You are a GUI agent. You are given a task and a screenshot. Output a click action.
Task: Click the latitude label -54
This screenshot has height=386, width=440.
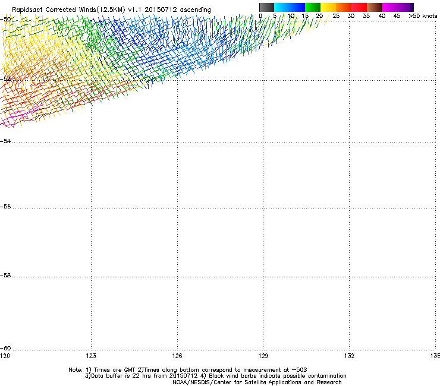(x=5, y=141)
